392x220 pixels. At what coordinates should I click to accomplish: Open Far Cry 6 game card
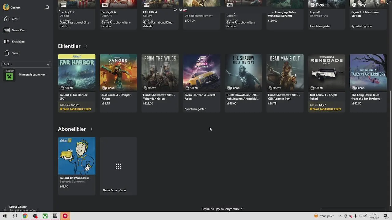click(x=119, y=15)
